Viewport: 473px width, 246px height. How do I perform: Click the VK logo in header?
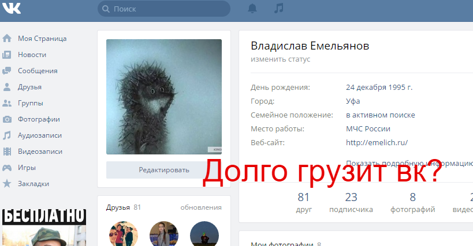point(12,8)
